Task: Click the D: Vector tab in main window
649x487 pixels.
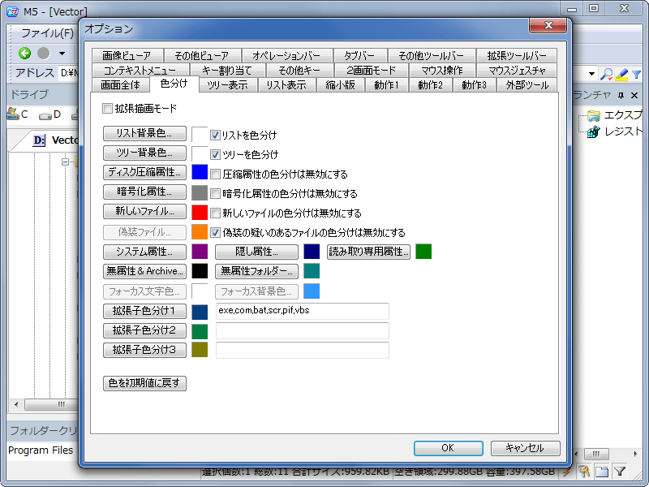Action: pyautogui.click(x=55, y=140)
